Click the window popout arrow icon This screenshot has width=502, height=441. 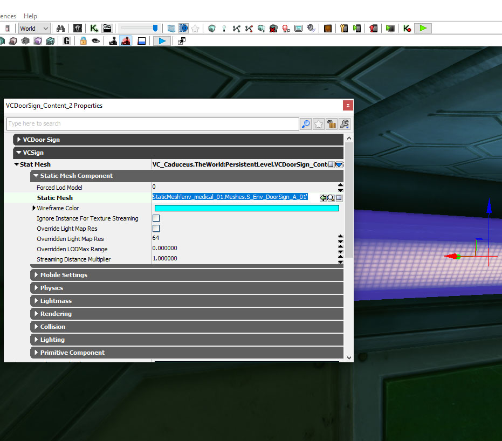coord(182,41)
